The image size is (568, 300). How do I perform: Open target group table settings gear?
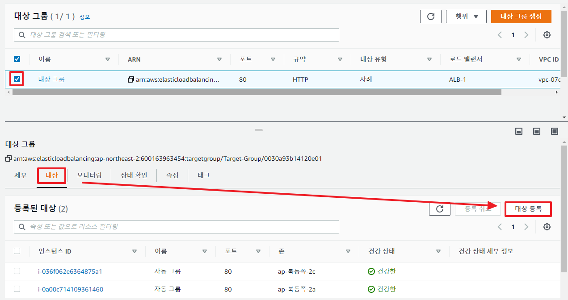coord(547,35)
